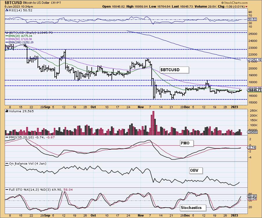The width and height of the screenshot is (262, 218).
Task: Click the RSI(14) line legend icon
Action: (7, 10)
